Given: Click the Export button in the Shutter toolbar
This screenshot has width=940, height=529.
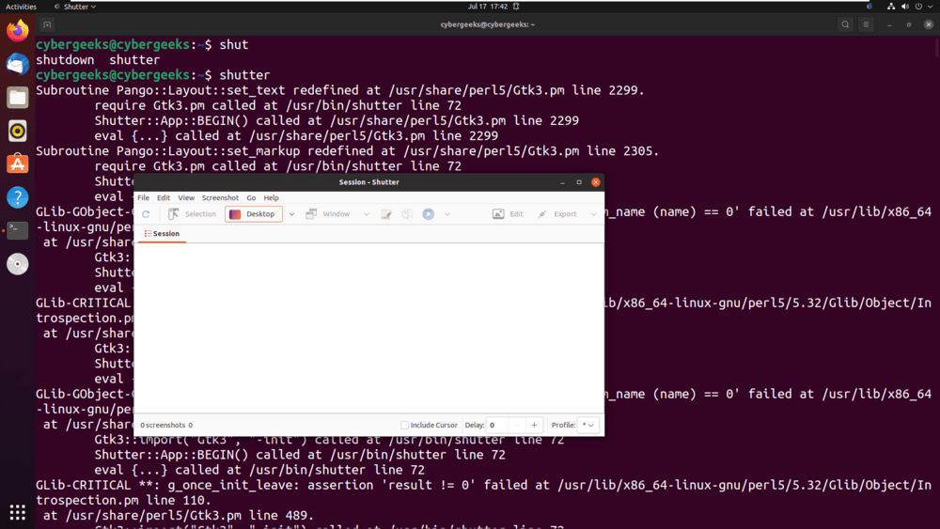Looking at the screenshot, I should click(x=556, y=214).
